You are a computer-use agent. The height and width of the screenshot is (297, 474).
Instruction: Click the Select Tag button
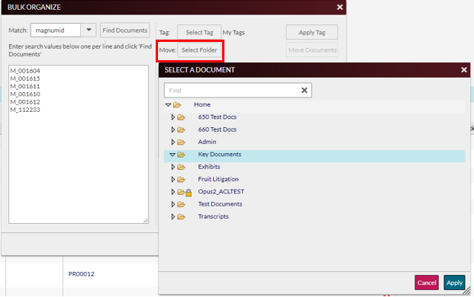coord(199,32)
